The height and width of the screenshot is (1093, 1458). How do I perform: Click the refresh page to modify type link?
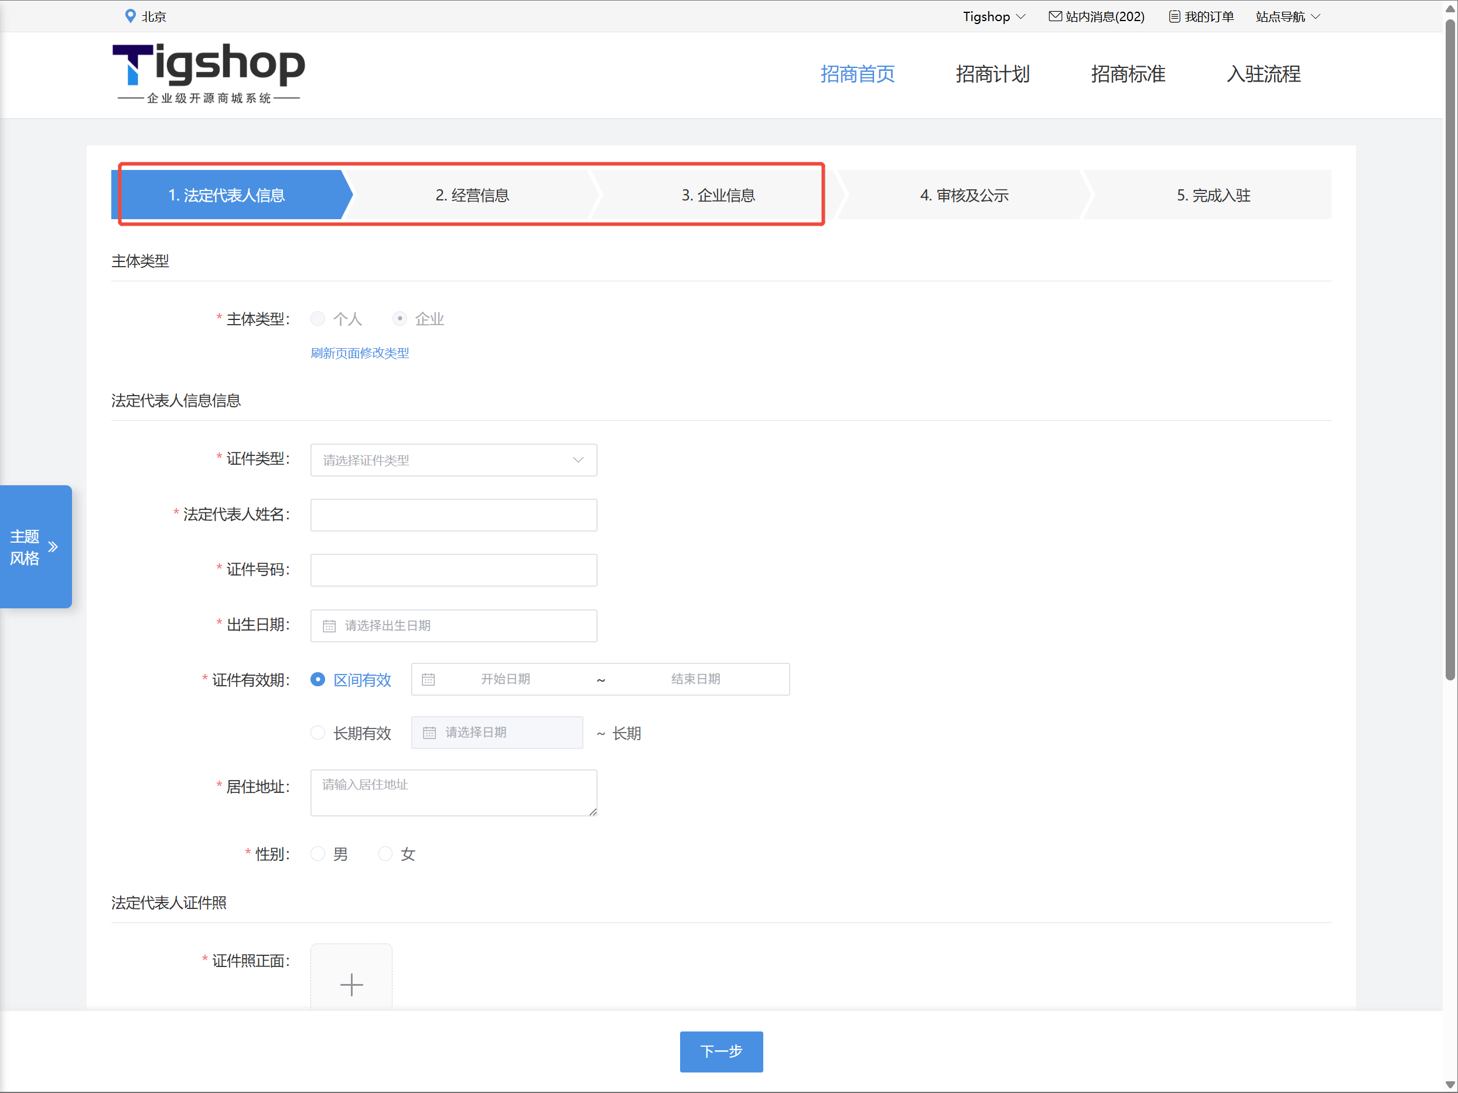point(359,353)
